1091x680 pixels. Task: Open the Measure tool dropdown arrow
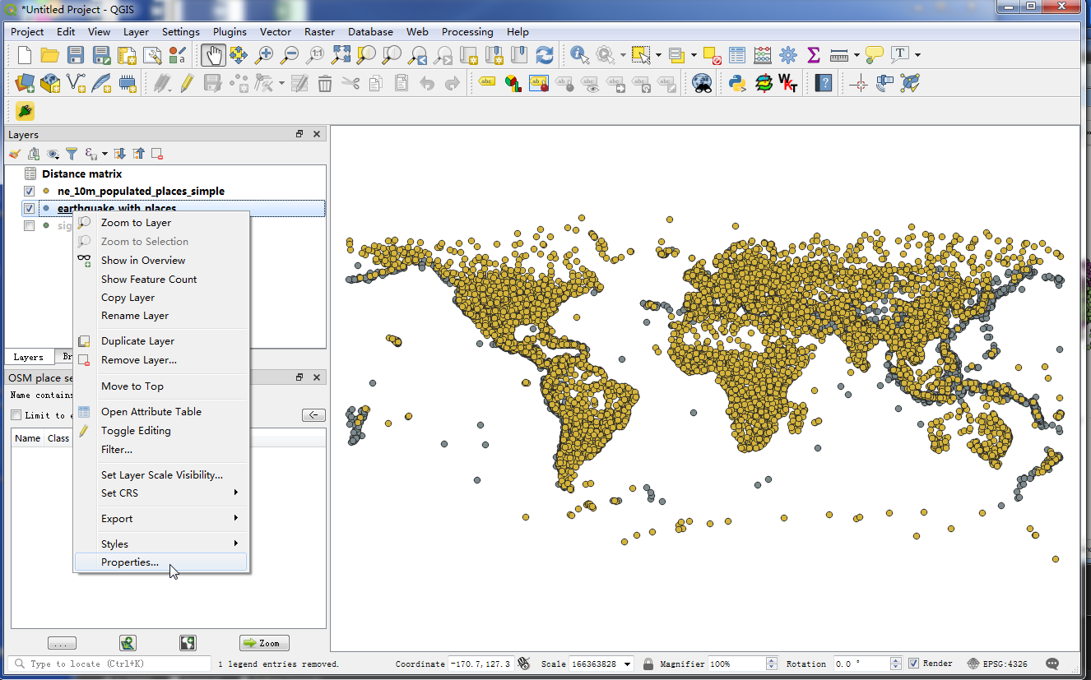857,55
